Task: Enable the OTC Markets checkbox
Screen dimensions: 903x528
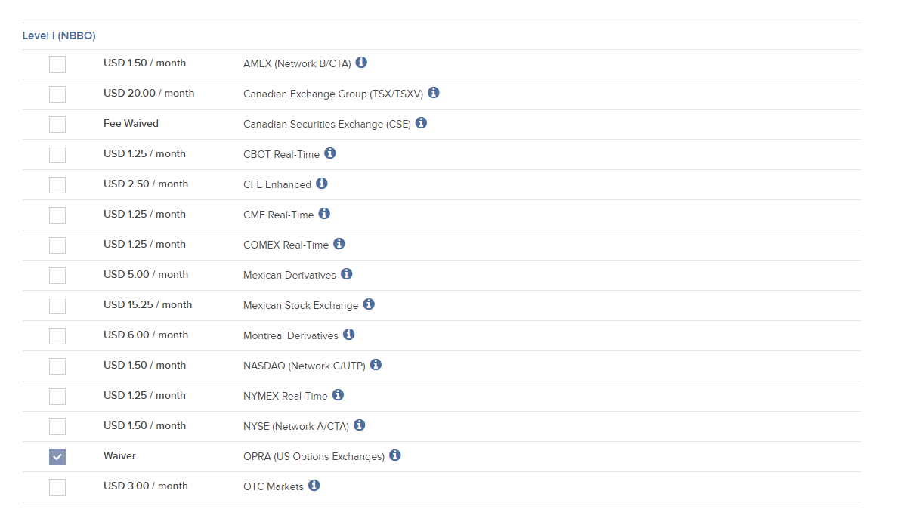Action: (57, 487)
